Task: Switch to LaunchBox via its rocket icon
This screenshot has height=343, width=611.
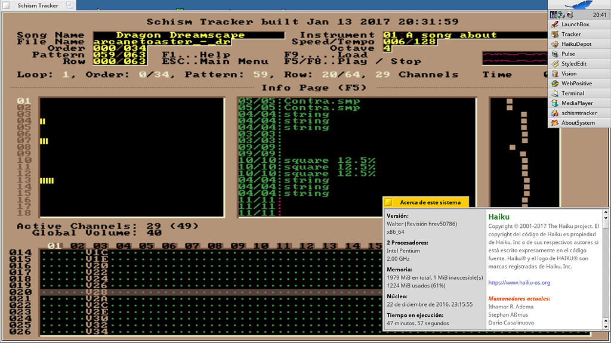Action: click(x=555, y=24)
